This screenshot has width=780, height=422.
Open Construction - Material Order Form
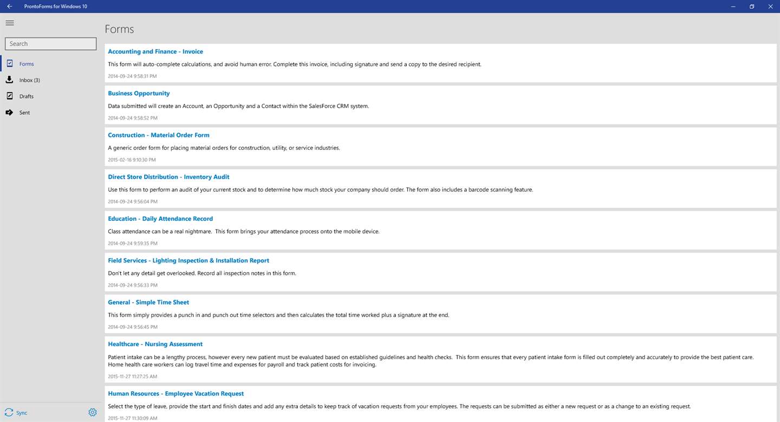tap(159, 135)
